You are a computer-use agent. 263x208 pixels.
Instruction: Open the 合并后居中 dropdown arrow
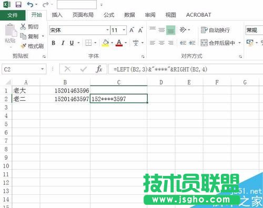tap(239, 43)
